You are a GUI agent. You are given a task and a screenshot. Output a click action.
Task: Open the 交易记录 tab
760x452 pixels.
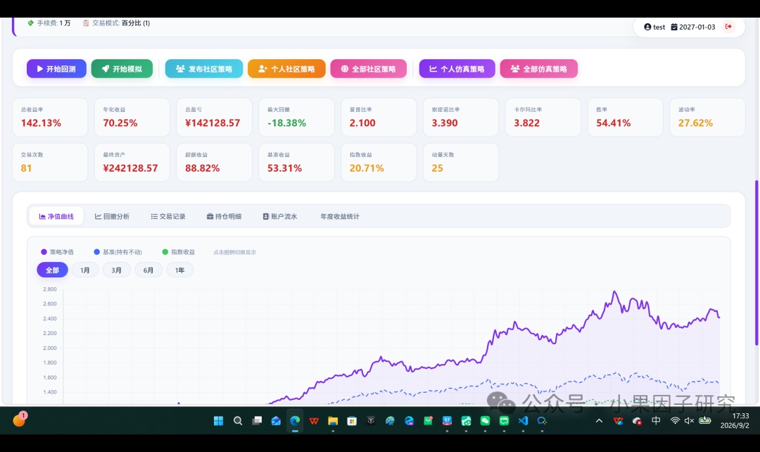[x=168, y=216]
